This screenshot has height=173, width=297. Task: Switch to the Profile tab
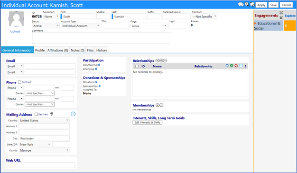tap(40, 51)
